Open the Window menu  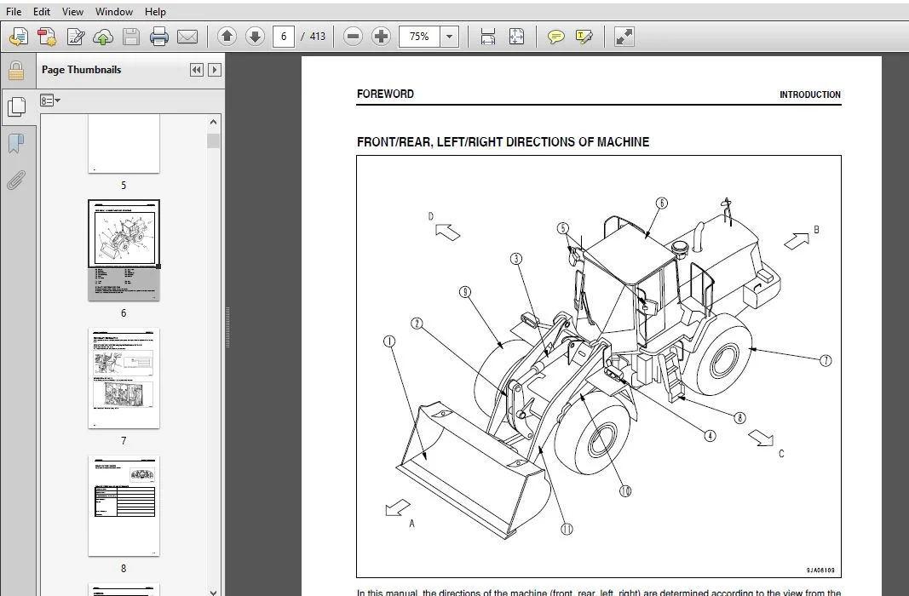(x=113, y=12)
